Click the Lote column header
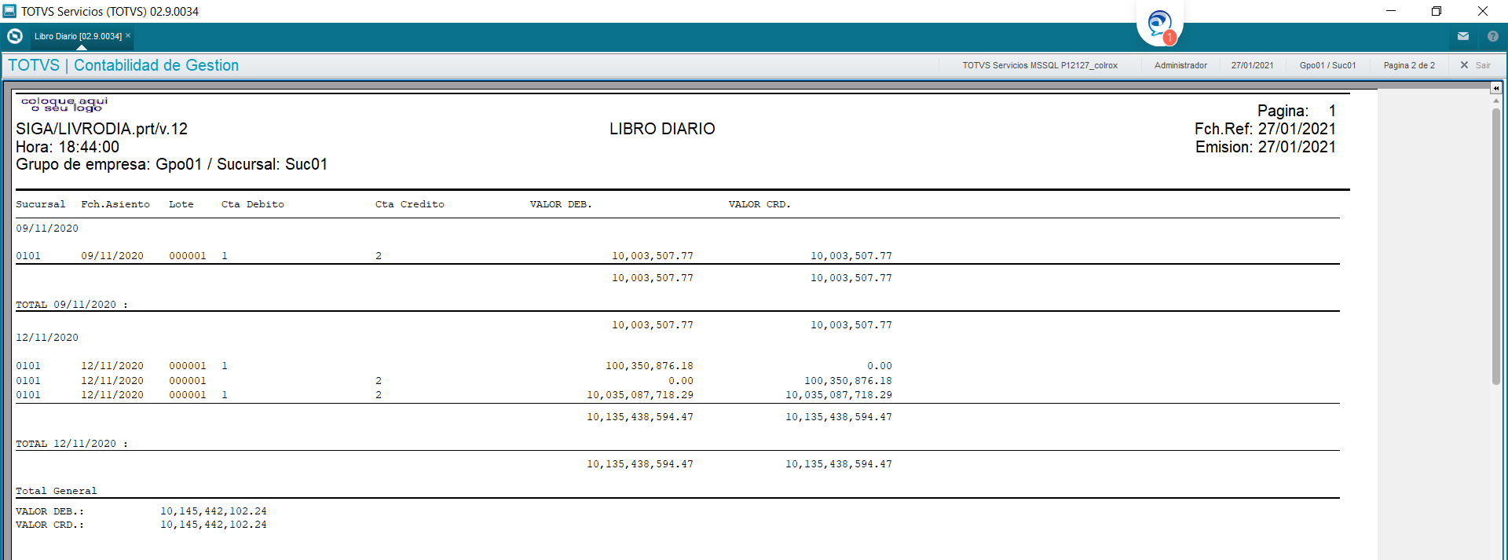 (x=181, y=204)
